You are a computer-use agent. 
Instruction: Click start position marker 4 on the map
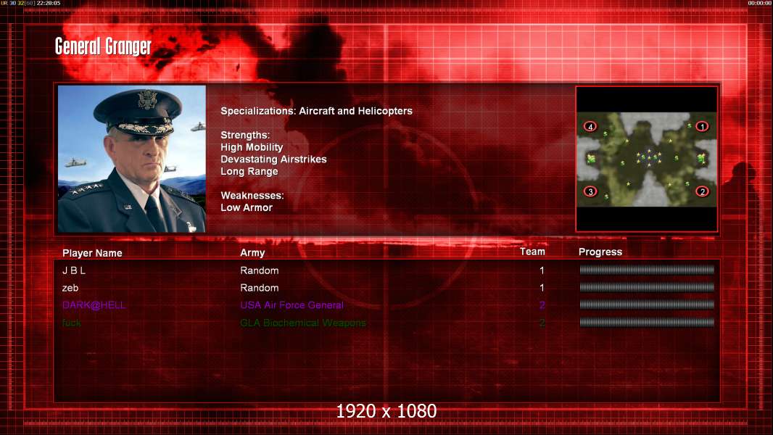tap(590, 127)
